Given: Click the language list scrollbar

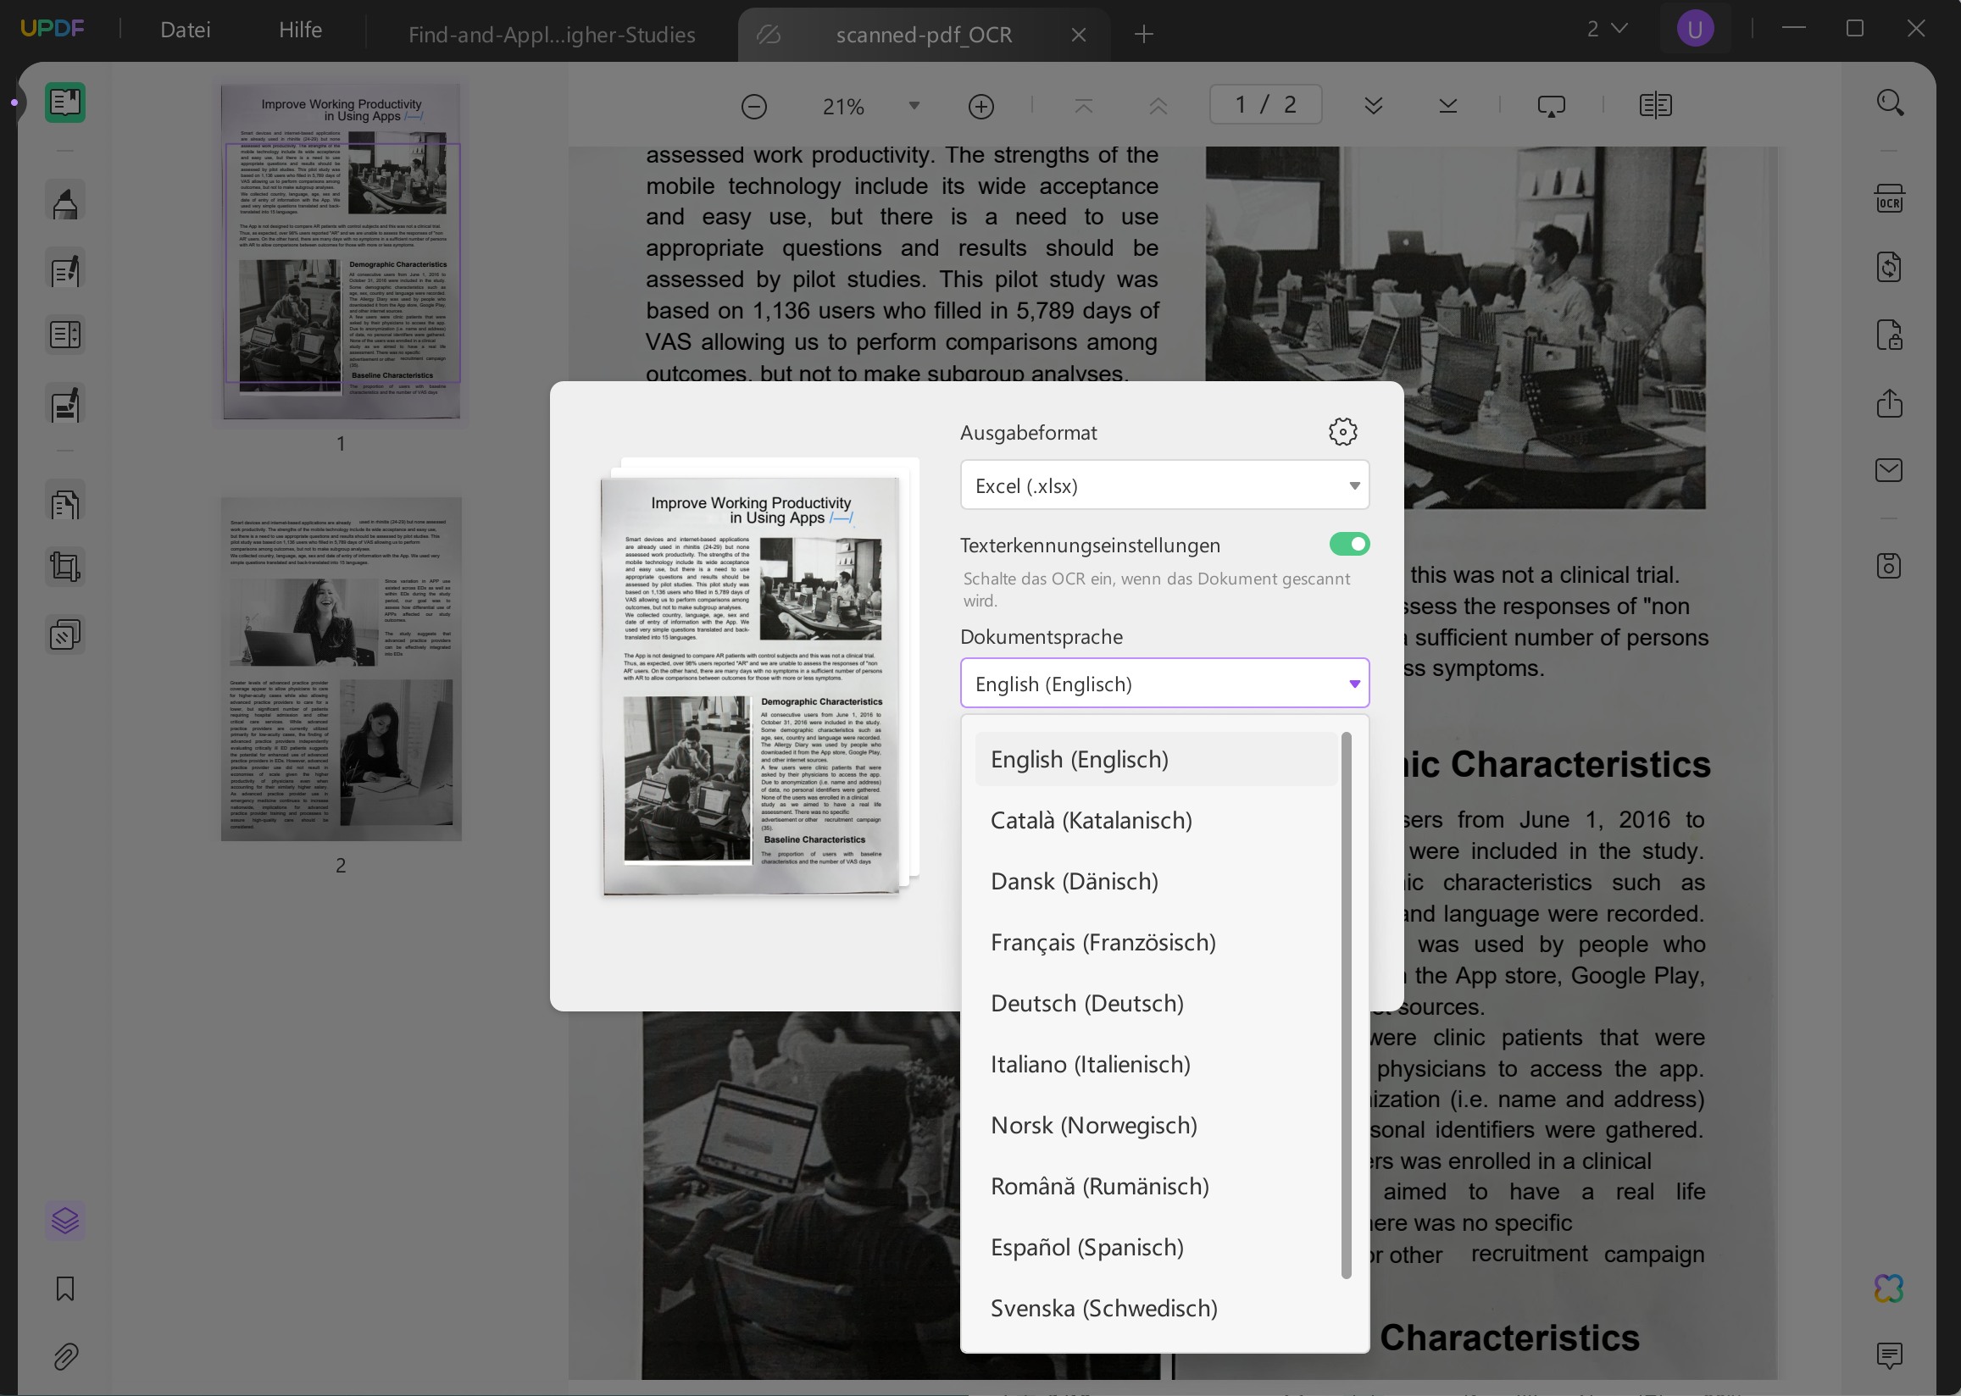Looking at the screenshot, I should coord(1347,1004).
